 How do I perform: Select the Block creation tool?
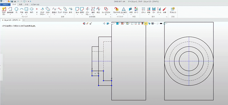point(116,10)
